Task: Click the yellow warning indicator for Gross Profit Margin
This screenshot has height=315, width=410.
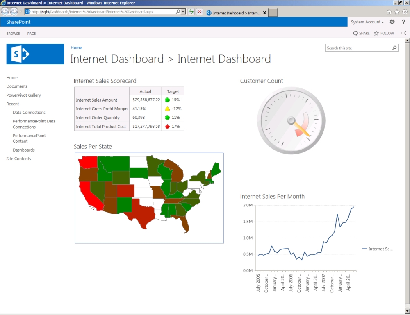Action: [167, 109]
